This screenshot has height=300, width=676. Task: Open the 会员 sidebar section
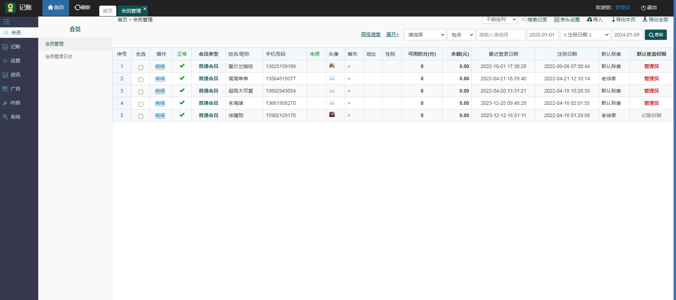19,33
